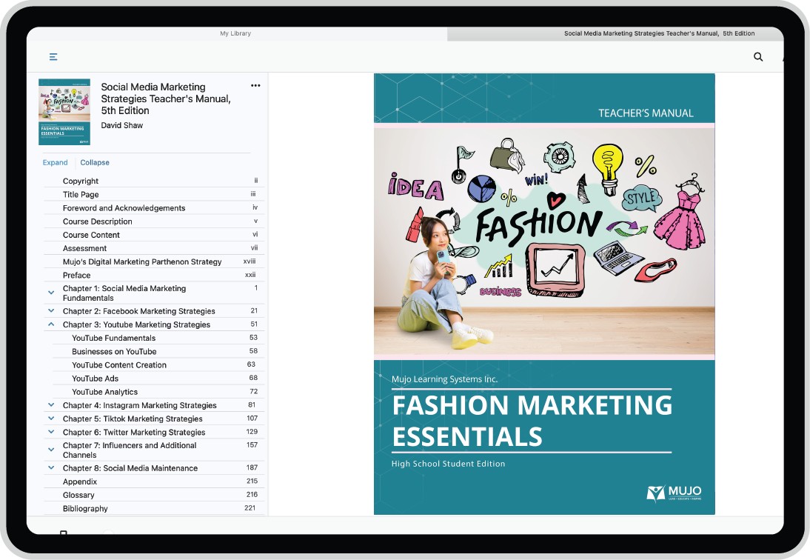Select YouTube Fundamentals subsection
The image size is (810, 560).
point(113,338)
